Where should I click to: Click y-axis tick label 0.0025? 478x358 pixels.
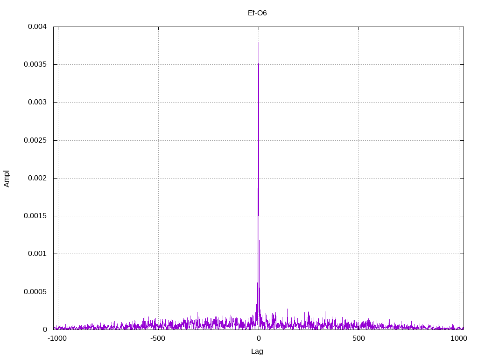pyautogui.click(x=35, y=140)
